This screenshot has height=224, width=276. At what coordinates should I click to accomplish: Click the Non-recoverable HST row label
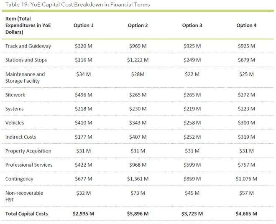click(x=24, y=196)
